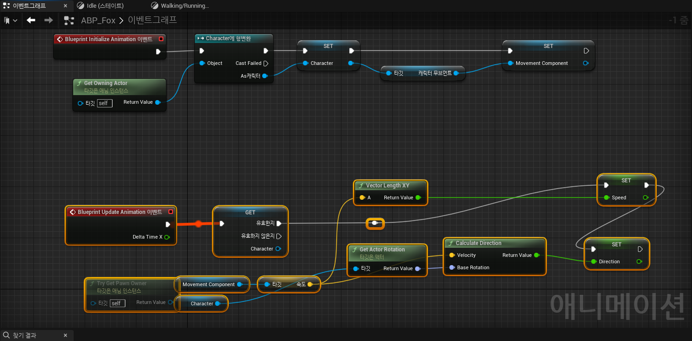Select the reroute node on the white exec wire
692x341 pixels.
pyautogui.click(x=375, y=223)
